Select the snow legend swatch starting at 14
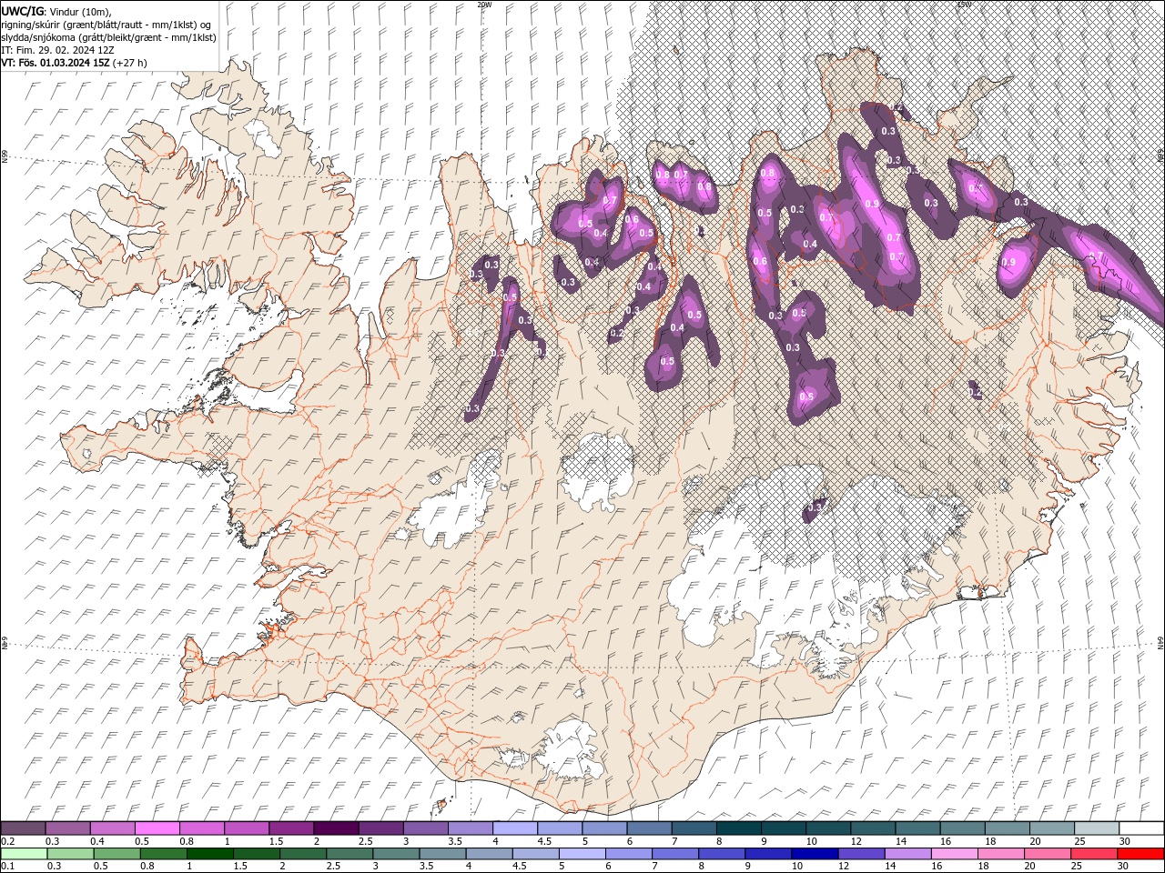 [916, 828]
